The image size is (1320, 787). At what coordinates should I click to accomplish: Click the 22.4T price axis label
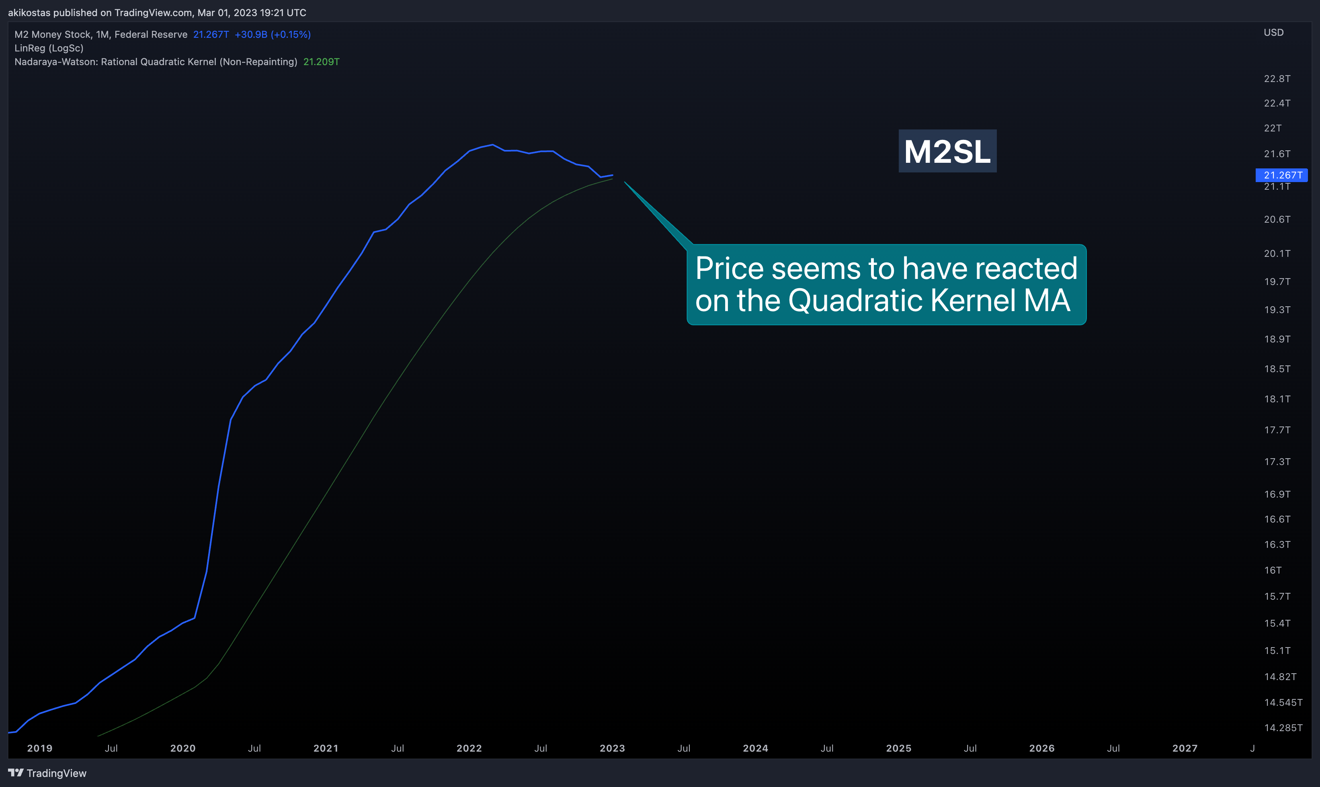(1277, 103)
